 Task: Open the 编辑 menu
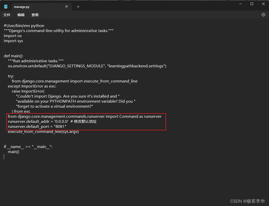[21, 15]
